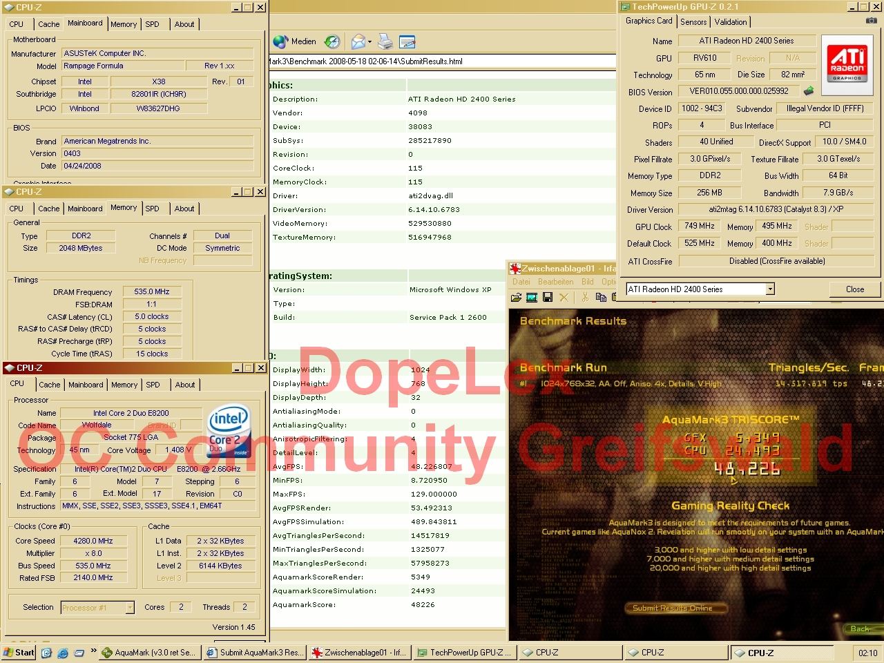Viewport: 884px width, 663px height.
Task: Click the Edit page icon in browser toolbar
Action: coord(407,41)
